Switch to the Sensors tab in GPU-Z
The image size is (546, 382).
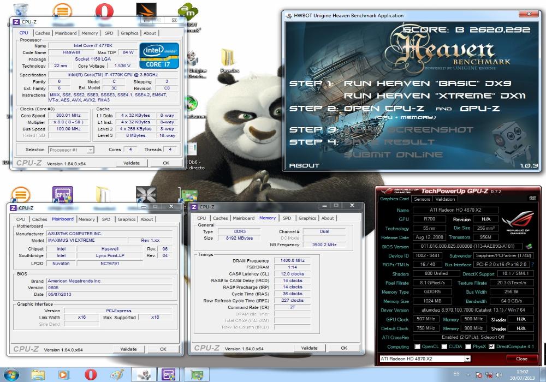pyautogui.click(x=422, y=199)
